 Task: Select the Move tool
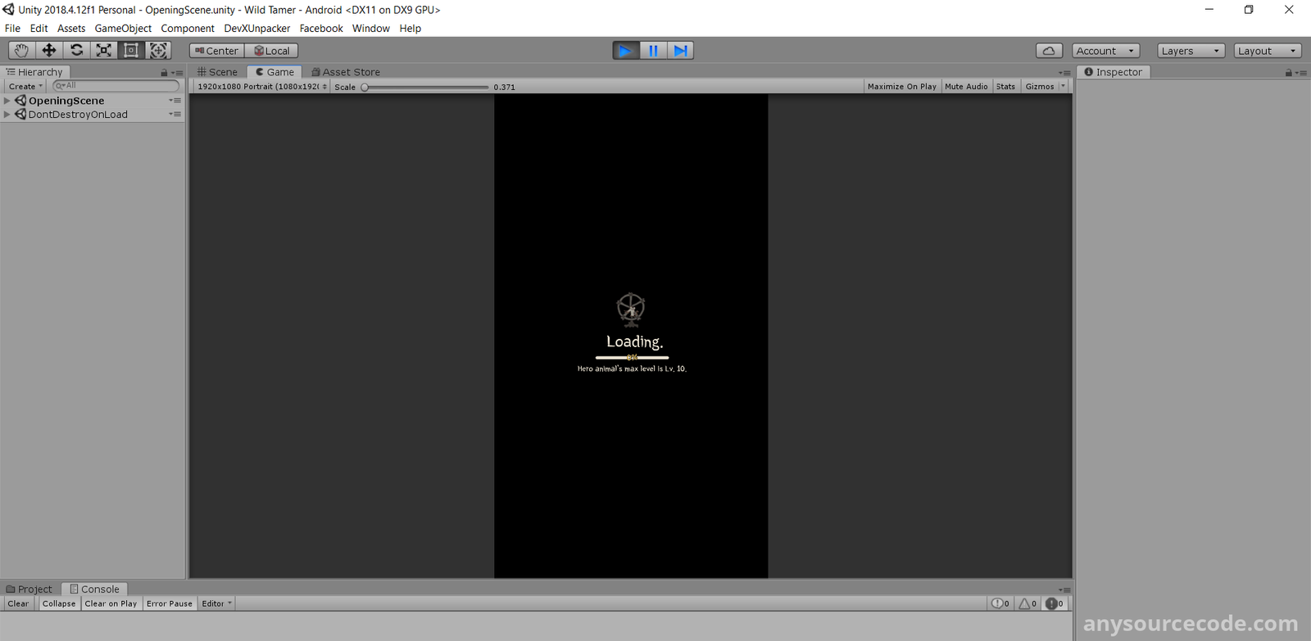(x=49, y=51)
